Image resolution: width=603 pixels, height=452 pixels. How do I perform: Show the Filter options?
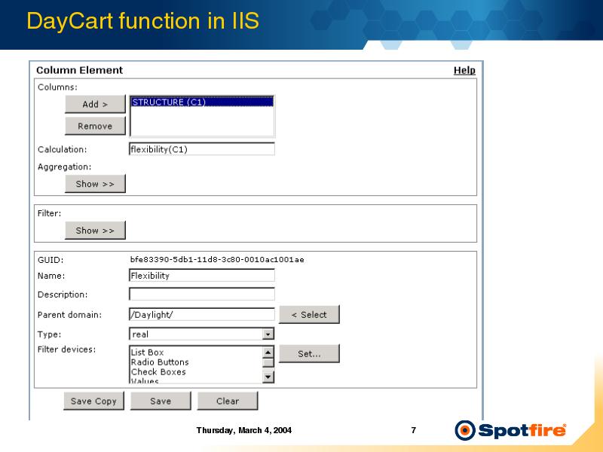95,231
